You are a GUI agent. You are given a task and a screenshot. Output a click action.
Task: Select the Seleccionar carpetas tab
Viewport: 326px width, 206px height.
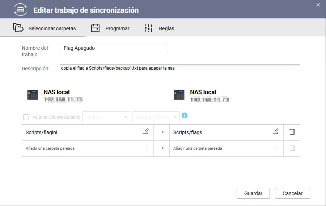(44, 28)
